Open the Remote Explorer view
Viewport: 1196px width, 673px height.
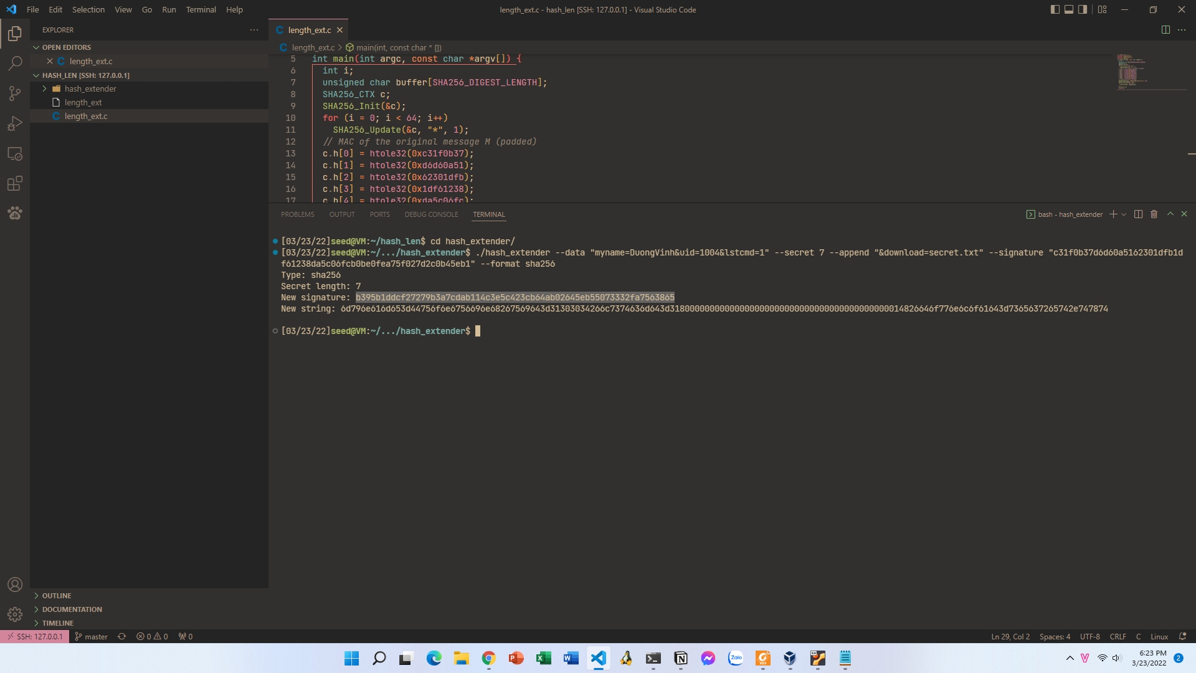click(x=15, y=153)
